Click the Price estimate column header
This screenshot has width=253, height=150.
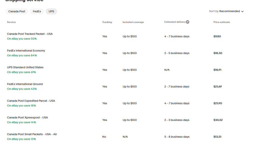(x=222, y=22)
